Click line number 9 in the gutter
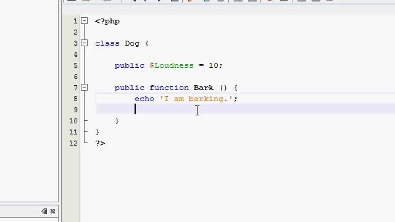Image resolution: width=395 pixels, height=222 pixels. coord(75,110)
